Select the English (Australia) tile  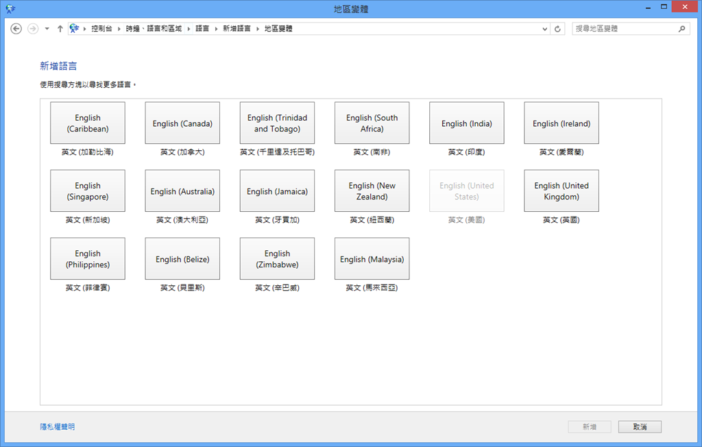pos(182,191)
